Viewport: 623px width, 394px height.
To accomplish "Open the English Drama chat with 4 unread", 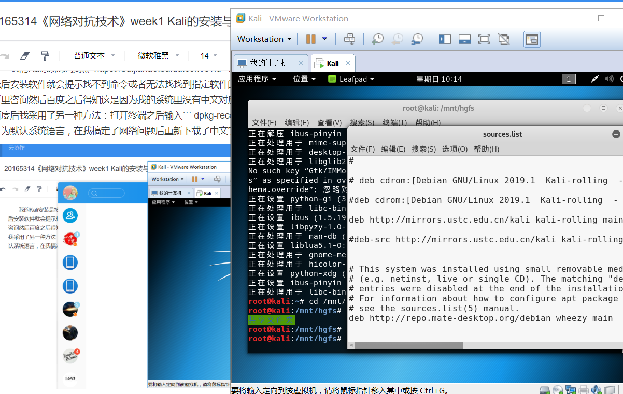I will point(70,356).
